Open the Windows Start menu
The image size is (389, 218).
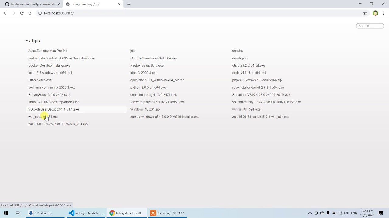pyautogui.click(x=6, y=213)
